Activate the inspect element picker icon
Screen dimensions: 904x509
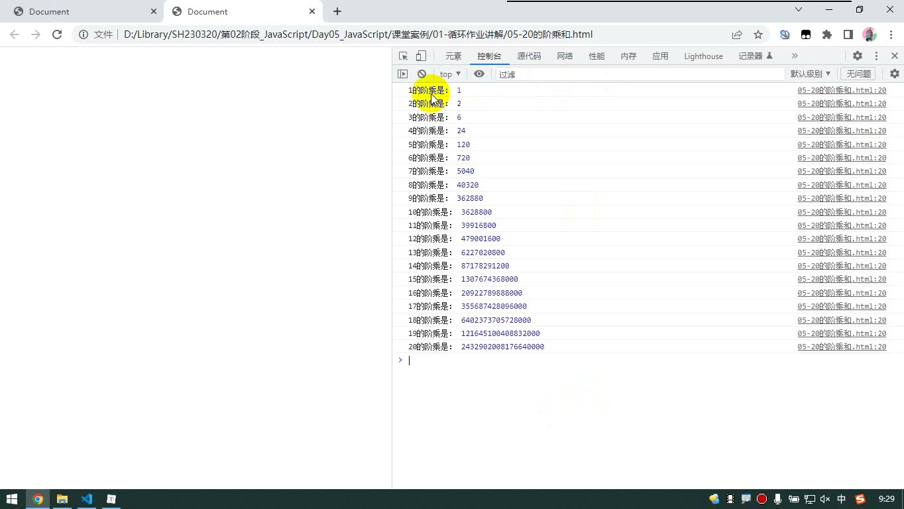click(x=403, y=56)
